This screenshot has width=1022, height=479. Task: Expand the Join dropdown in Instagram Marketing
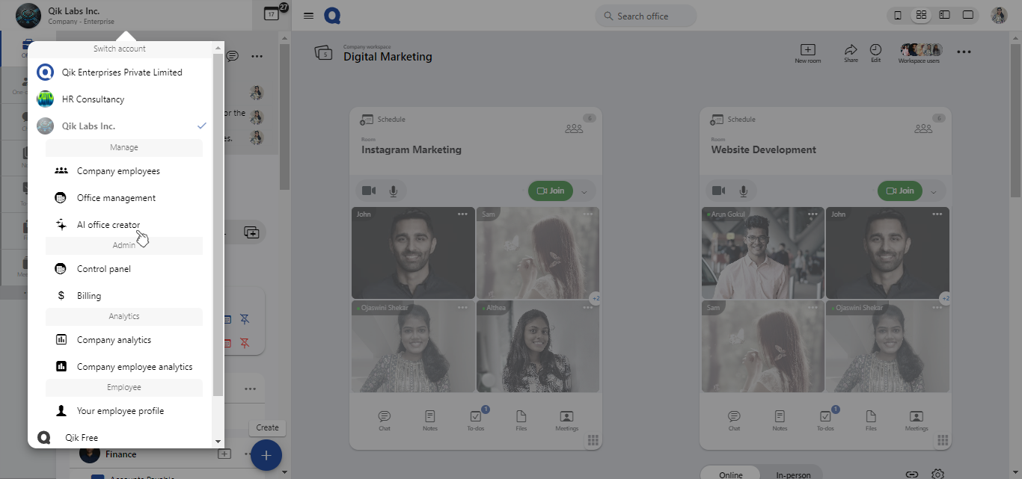[584, 191]
